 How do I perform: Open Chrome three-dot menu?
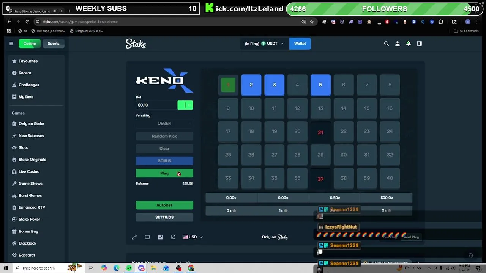[477, 22]
